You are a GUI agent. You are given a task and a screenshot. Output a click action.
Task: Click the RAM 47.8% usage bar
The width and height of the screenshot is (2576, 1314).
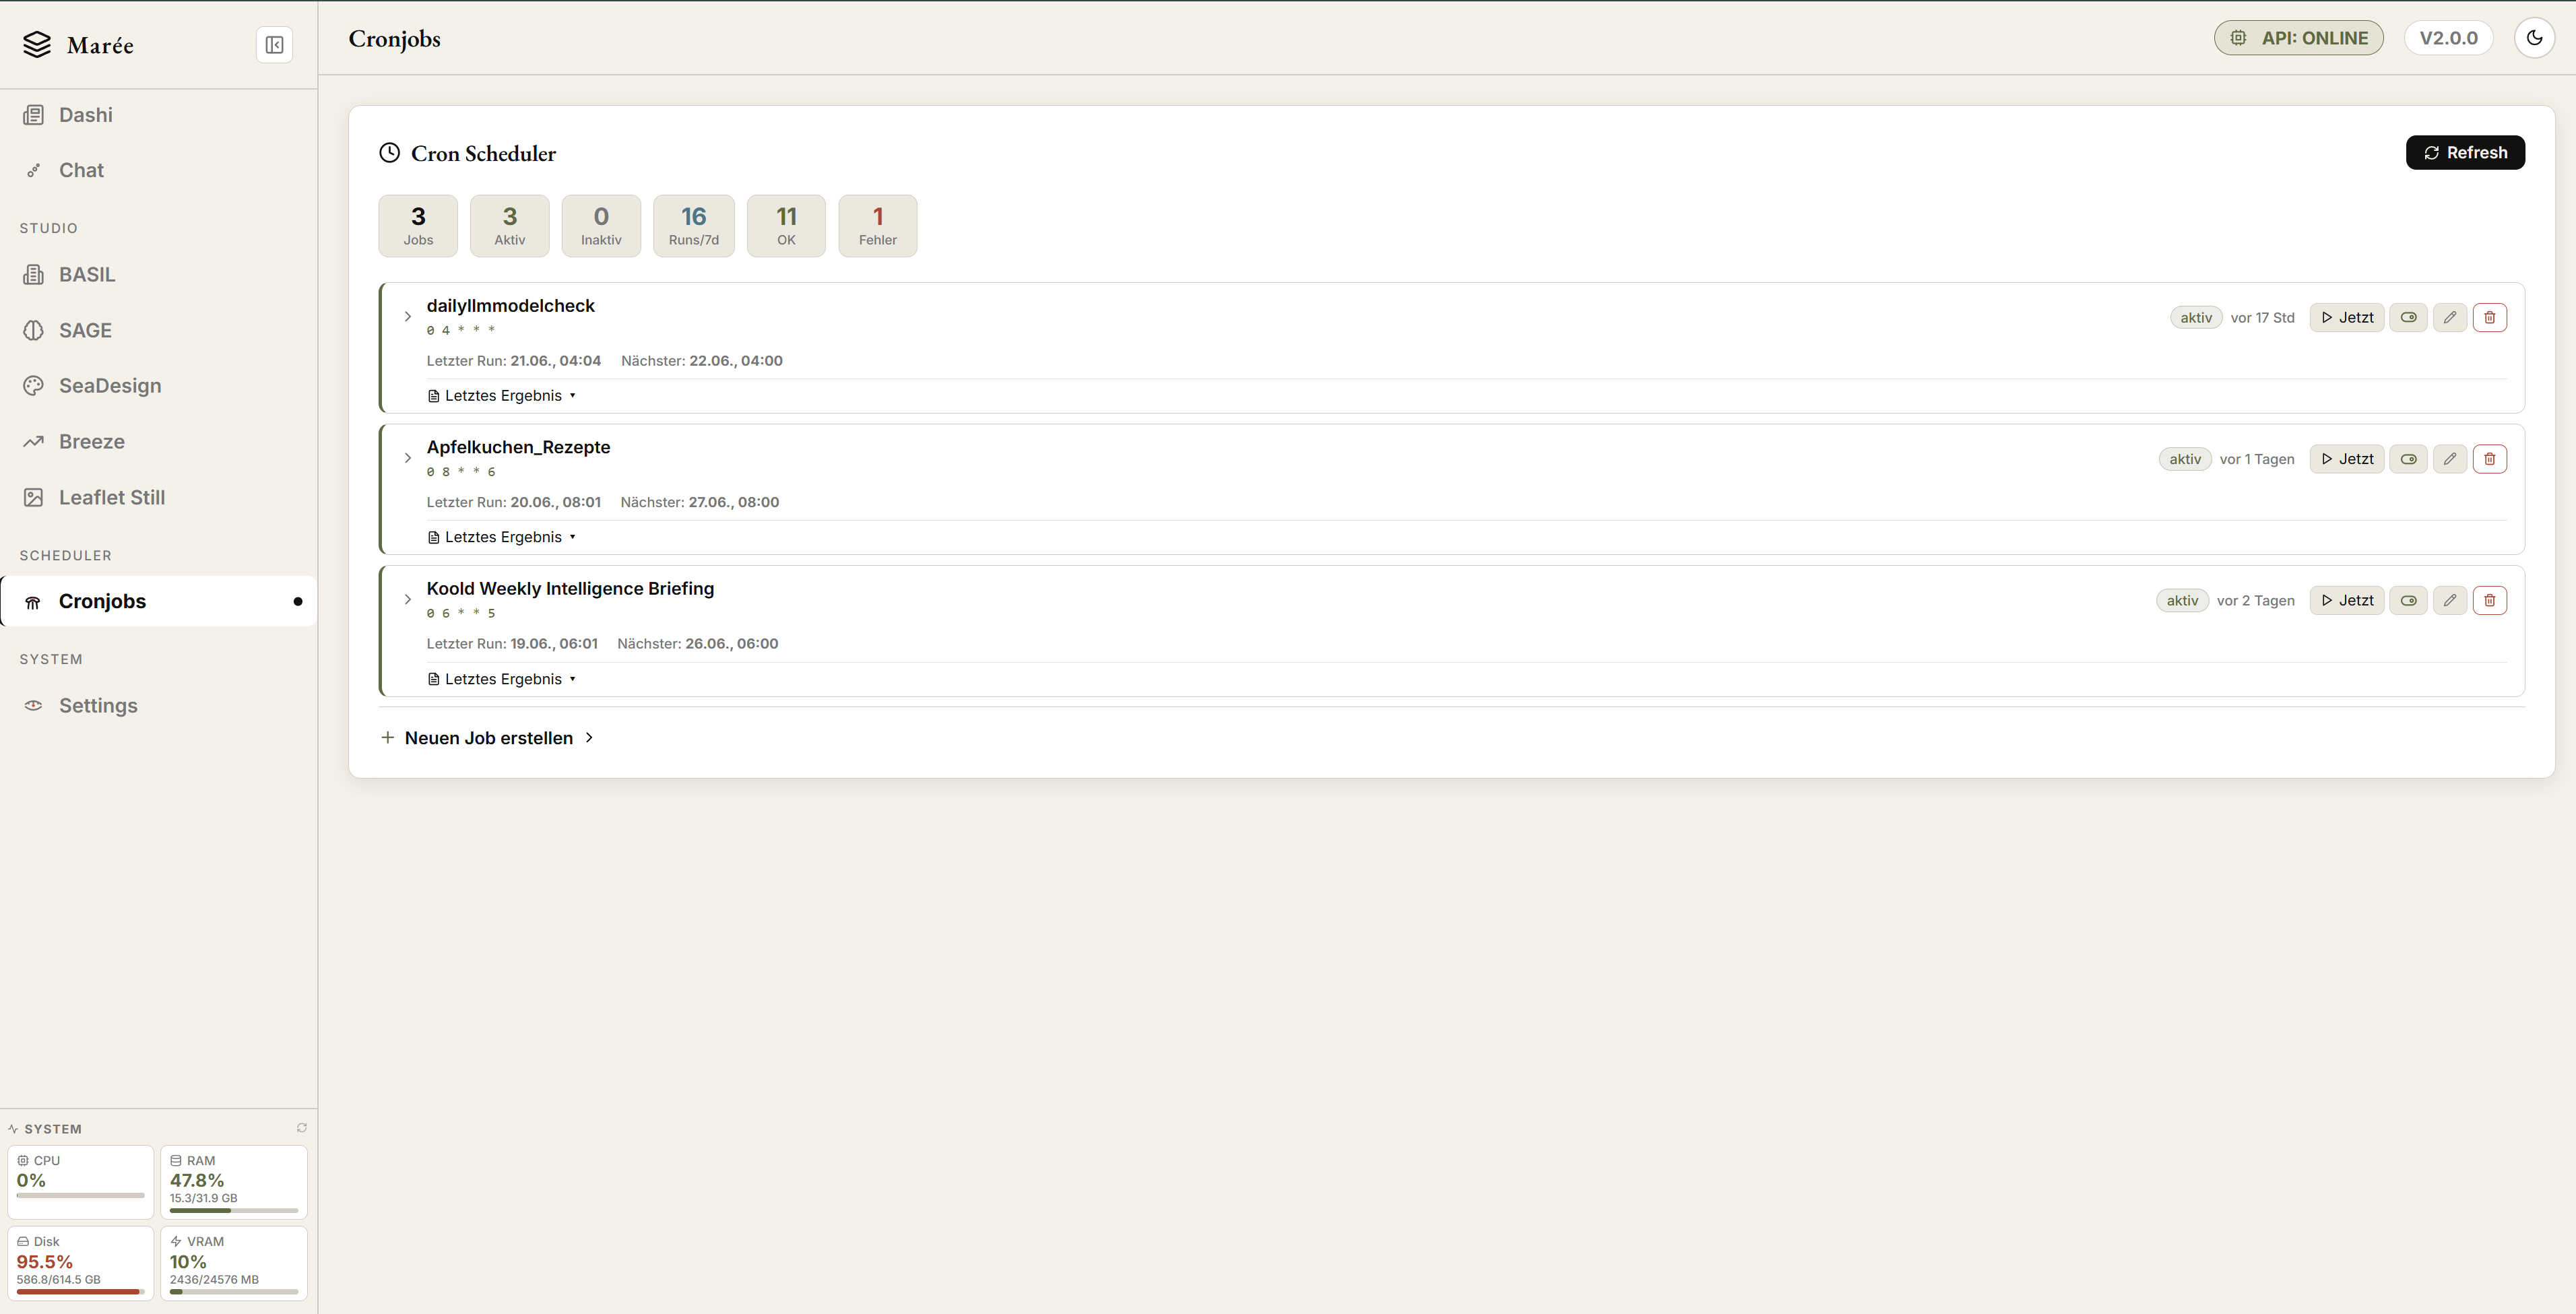pyautogui.click(x=234, y=1211)
